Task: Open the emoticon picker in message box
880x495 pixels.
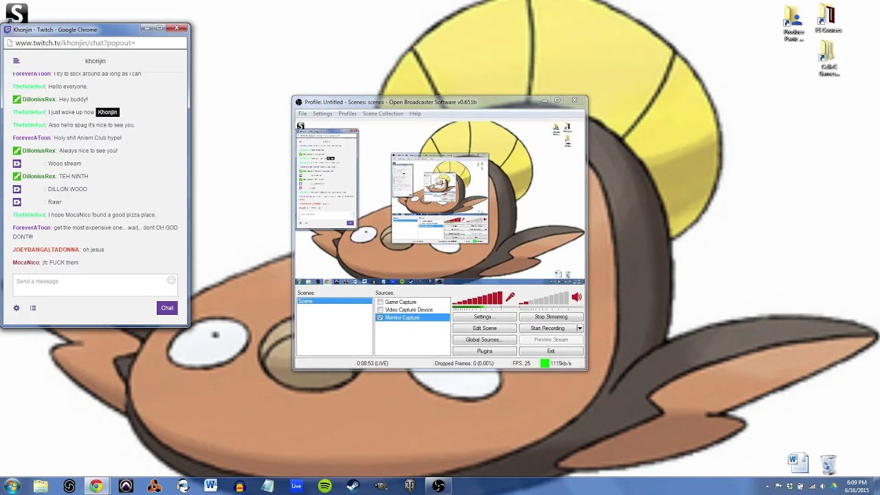Action: [171, 280]
